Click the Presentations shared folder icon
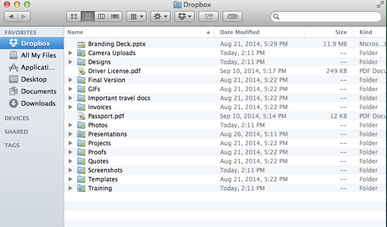The width and height of the screenshot is (387, 227). (81, 134)
